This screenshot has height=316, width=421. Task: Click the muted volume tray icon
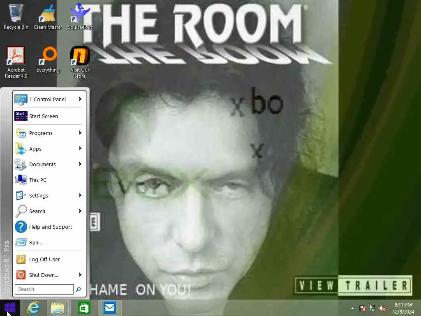[382, 308]
